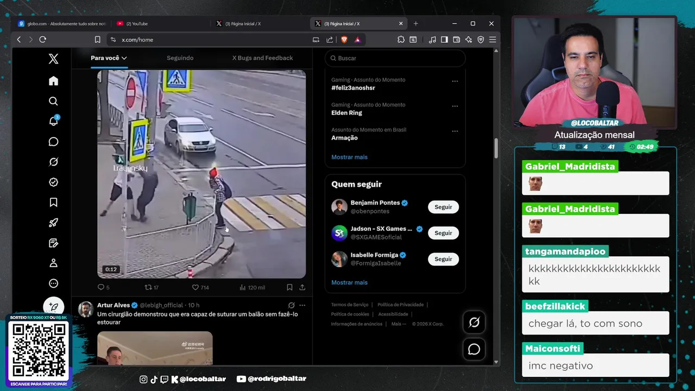
Task: Open browser extensions puzzle icon
Action: click(x=401, y=40)
